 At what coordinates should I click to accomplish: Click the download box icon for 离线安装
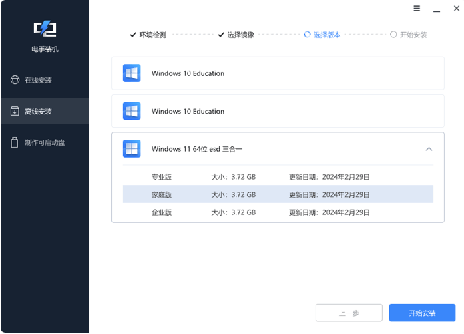coord(15,111)
